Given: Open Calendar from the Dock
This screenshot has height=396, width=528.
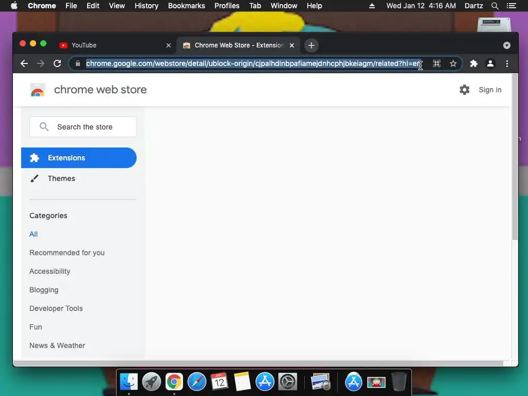Looking at the screenshot, I should pyautogui.click(x=219, y=382).
